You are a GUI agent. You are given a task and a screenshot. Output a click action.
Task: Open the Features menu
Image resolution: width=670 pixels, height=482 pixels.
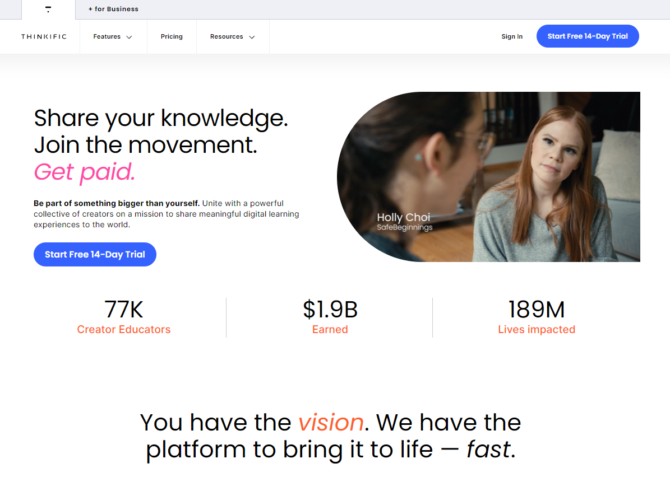coord(113,37)
